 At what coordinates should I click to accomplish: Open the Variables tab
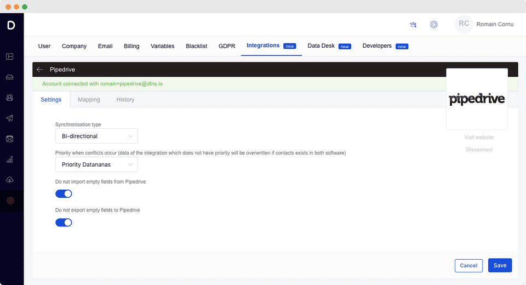(162, 47)
